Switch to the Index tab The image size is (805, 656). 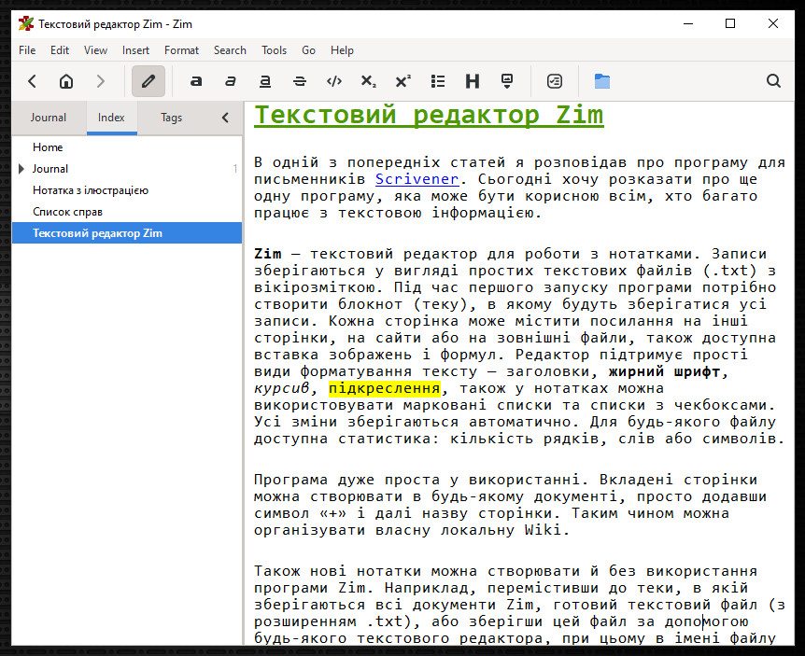[111, 118]
